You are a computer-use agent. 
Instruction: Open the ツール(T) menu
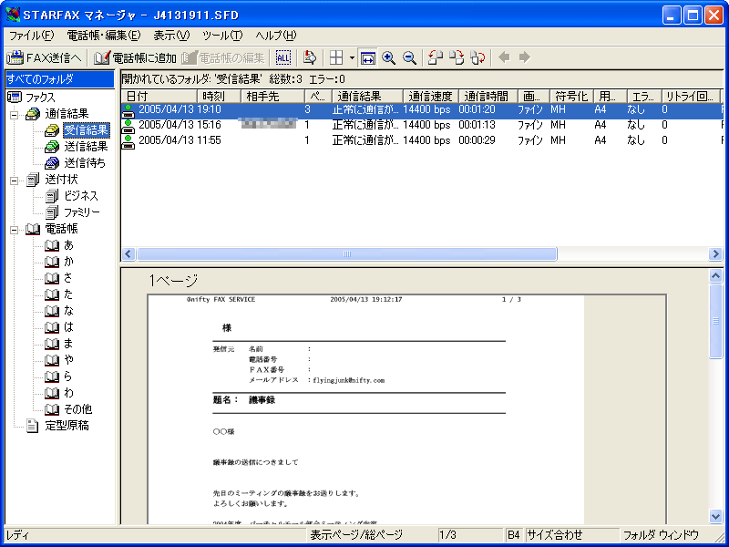click(222, 36)
